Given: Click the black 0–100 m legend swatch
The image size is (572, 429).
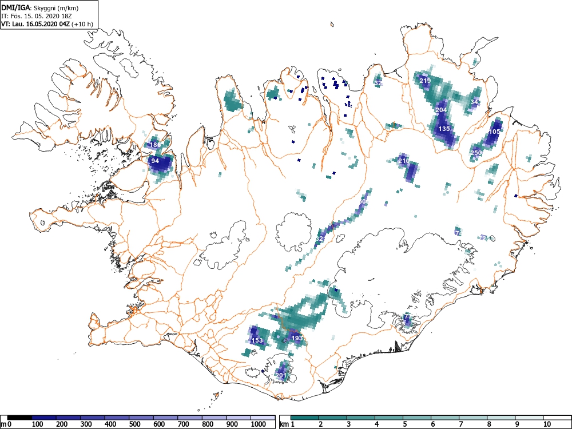Looking at the screenshot, I should click(x=19, y=418).
